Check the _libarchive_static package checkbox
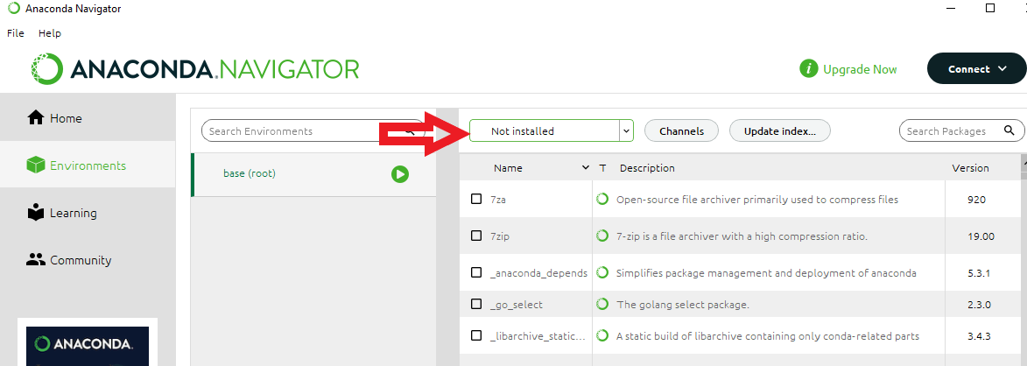The image size is (1027, 366). 476,335
